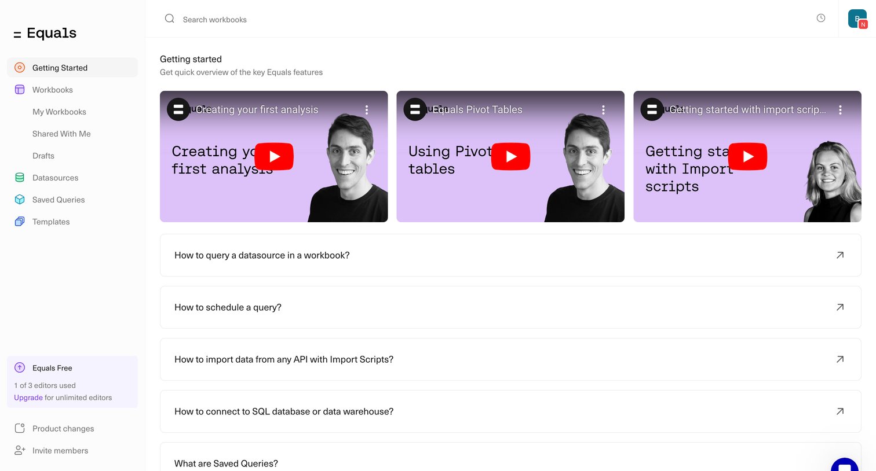Open the chat widget bubble
876x471 pixels.
pyautogui.click(x=845, y=465)
